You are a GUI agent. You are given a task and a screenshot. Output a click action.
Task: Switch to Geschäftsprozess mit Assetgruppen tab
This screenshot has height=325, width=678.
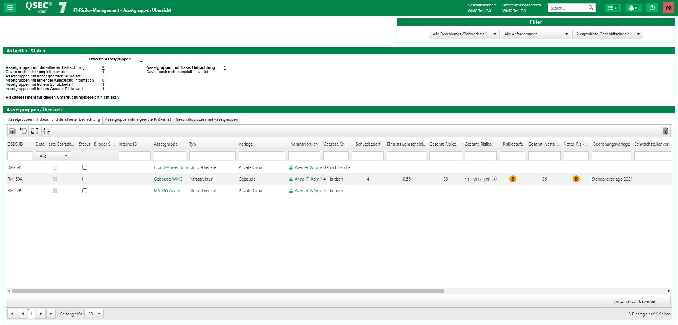pos(207,120)
